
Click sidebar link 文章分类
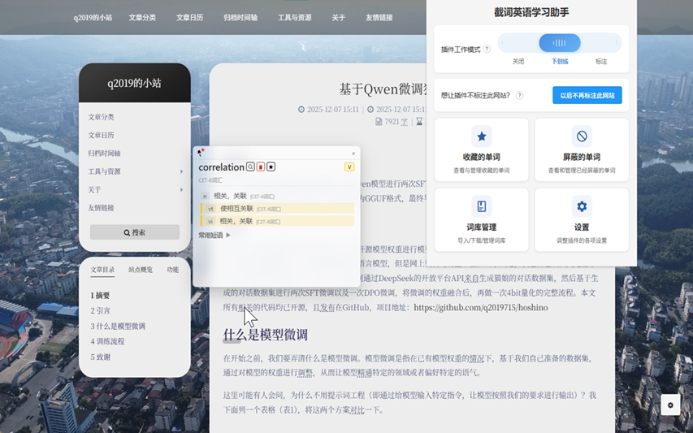pos(102,117)
